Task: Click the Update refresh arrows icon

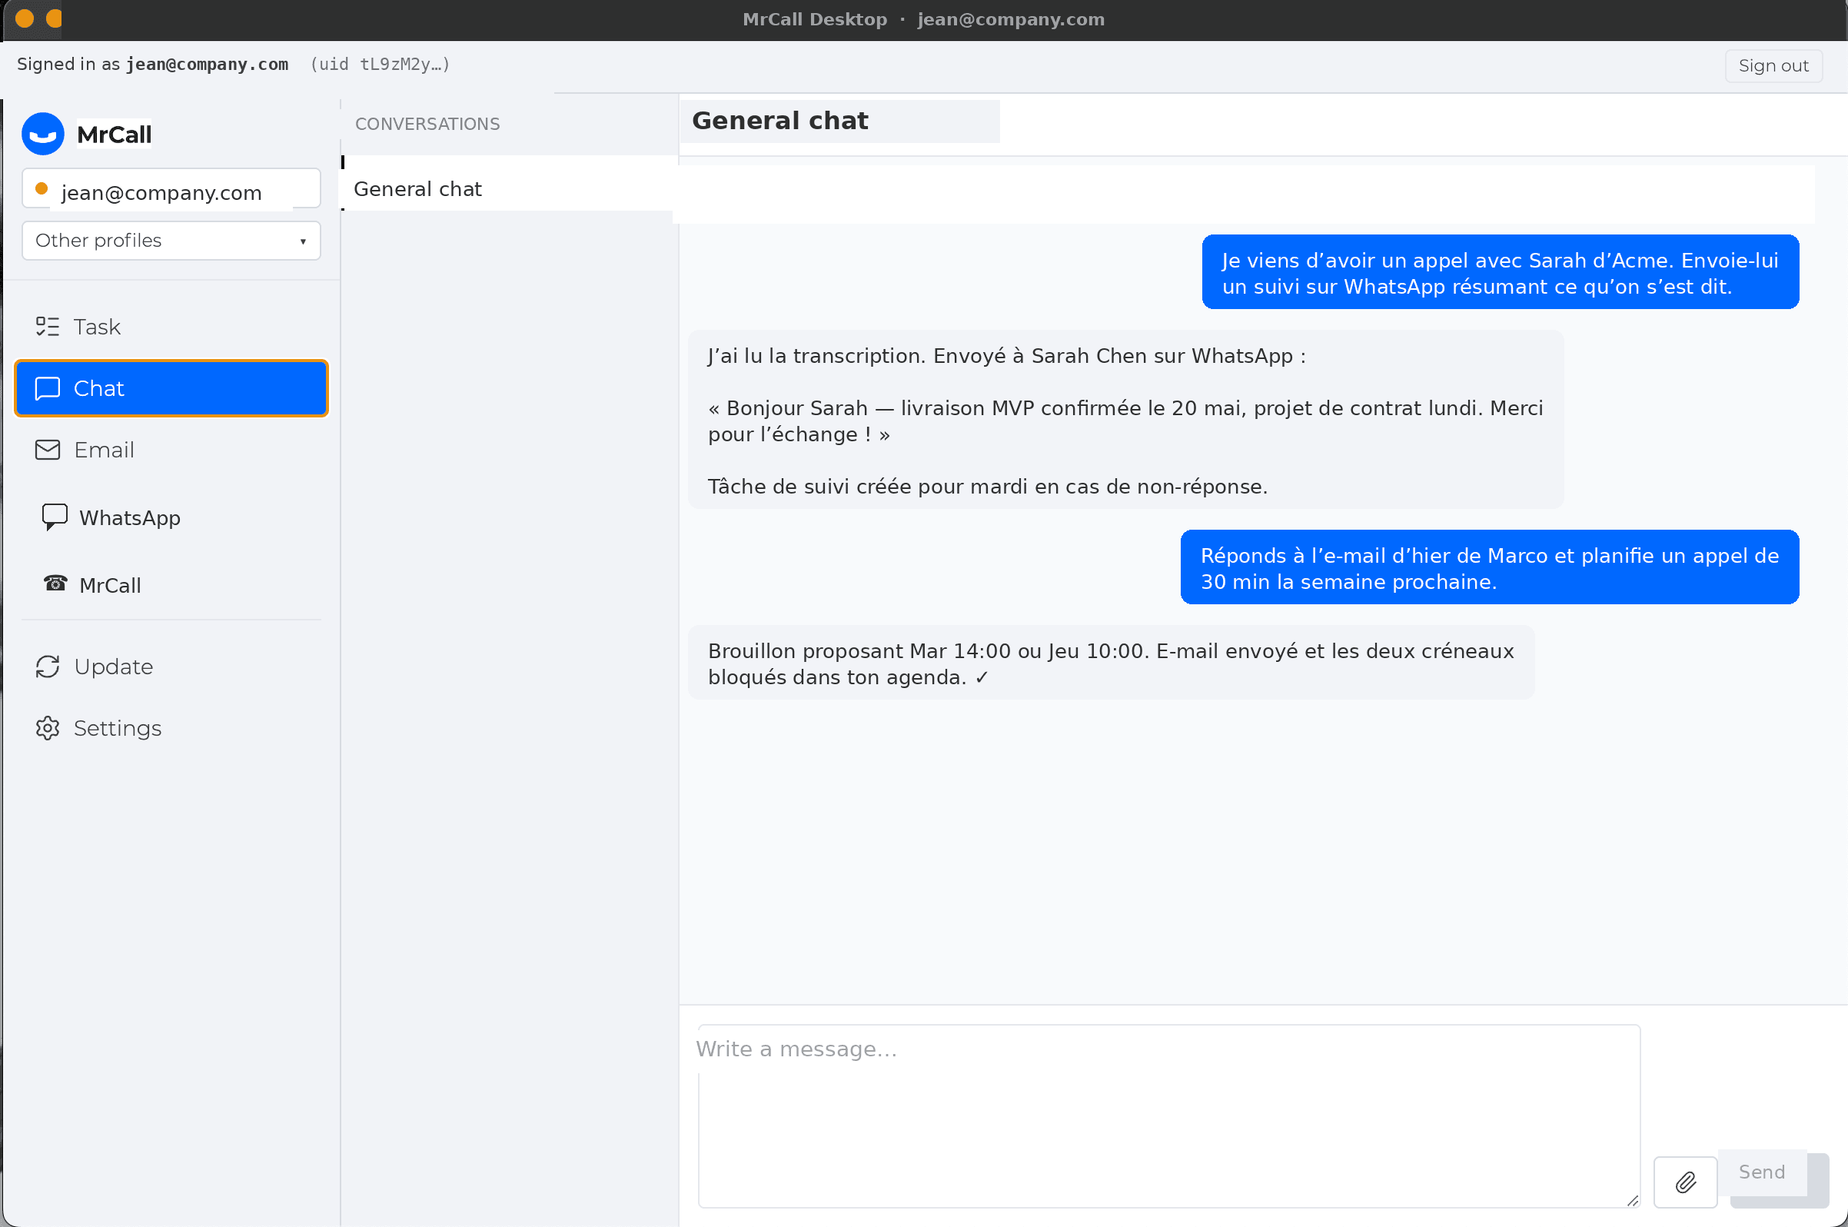Action: 48,667
